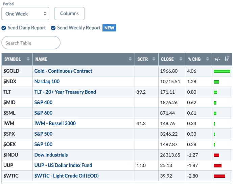Click the $NDX symbol cell
This screenshot has width=234, height=185.
[x=17, y=82]
